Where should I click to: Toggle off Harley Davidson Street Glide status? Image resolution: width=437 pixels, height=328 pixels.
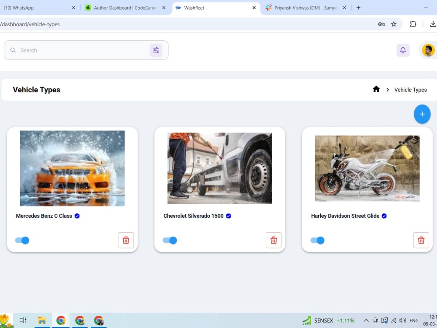(x=317, y=241)
